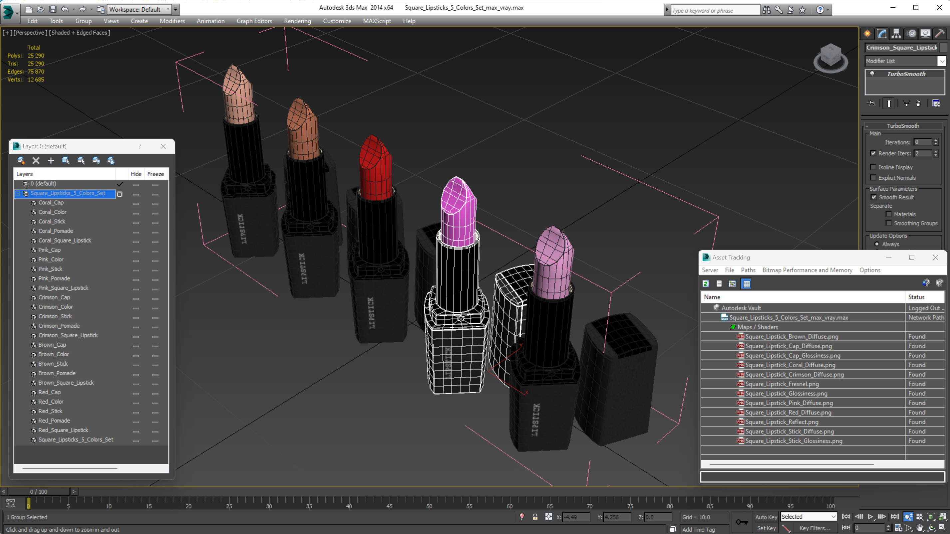Click the Set Key button
The height and width of the screenshot is (534, 950).
point(766,528)
